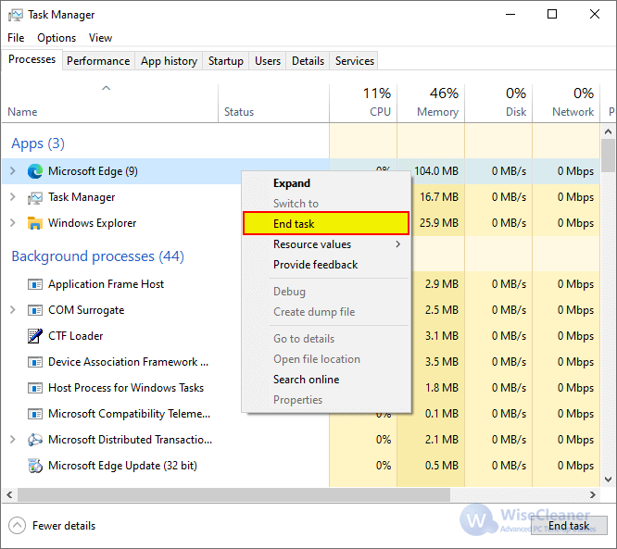The image size is (617, 549).
Task: Select Host Process for Windows Tasks name
Action: pyautogui.click(x=126, y=388)
